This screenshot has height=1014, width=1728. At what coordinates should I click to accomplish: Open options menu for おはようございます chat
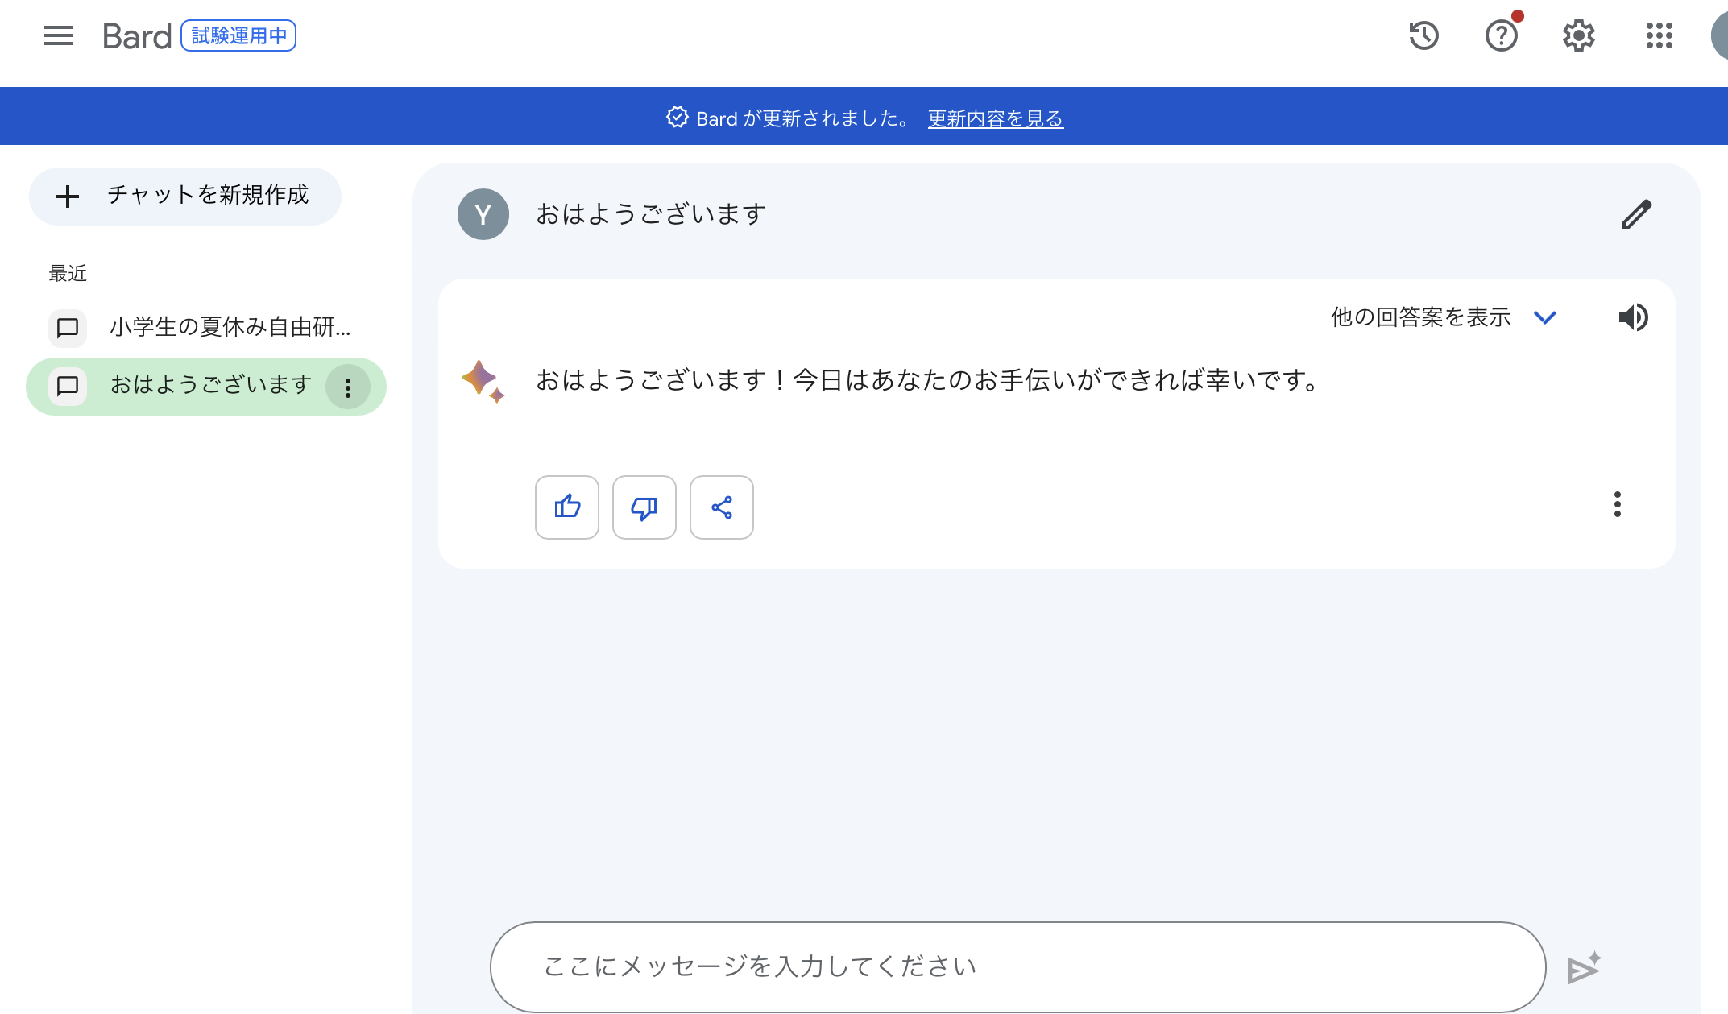[x=348, y=387]
